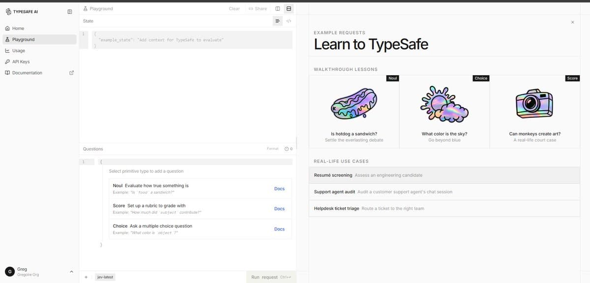Screen dimensions: 590x283
Task: Click the Score tag on the camera card
Action: 572,78
